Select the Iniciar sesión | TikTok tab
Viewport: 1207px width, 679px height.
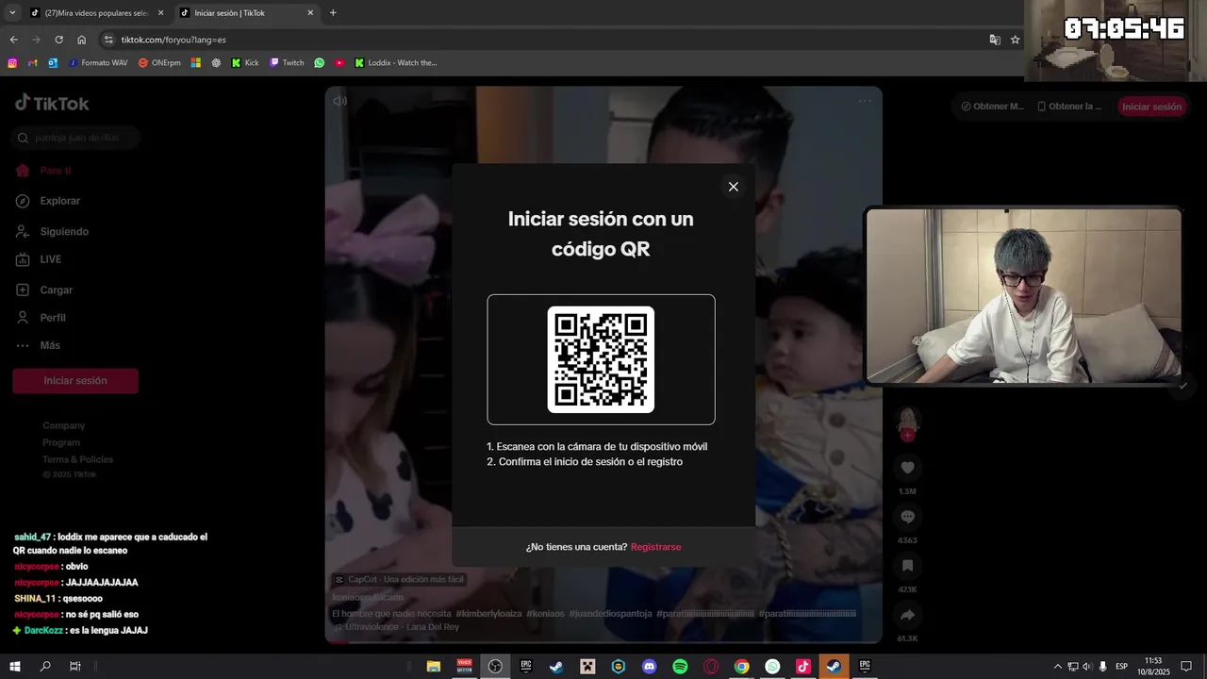(247, 13)
